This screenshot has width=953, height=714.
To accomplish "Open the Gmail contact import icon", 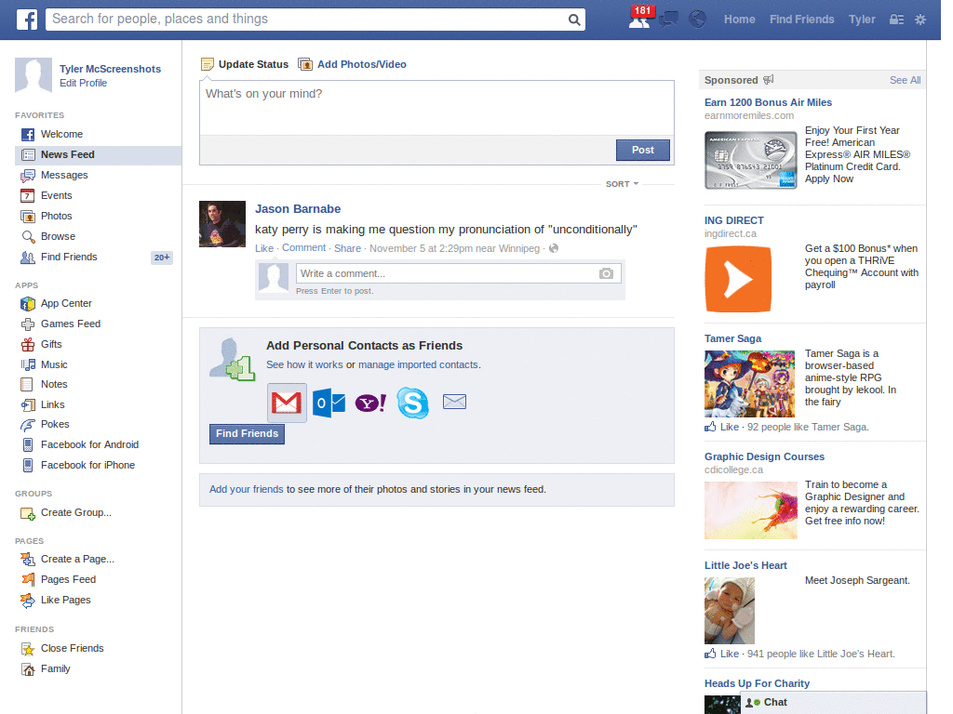I will pyautogui.click(x=287, y=403).
